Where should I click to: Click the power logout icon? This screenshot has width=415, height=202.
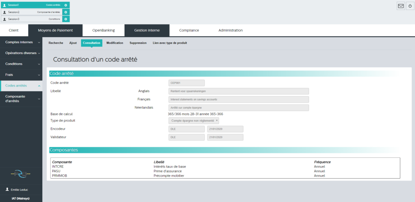pyautogui.click(x=409, y=6)
